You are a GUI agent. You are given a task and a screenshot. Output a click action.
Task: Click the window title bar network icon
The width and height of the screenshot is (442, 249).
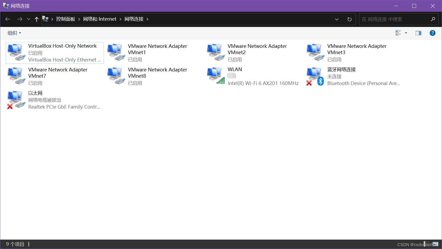[6, 5]
